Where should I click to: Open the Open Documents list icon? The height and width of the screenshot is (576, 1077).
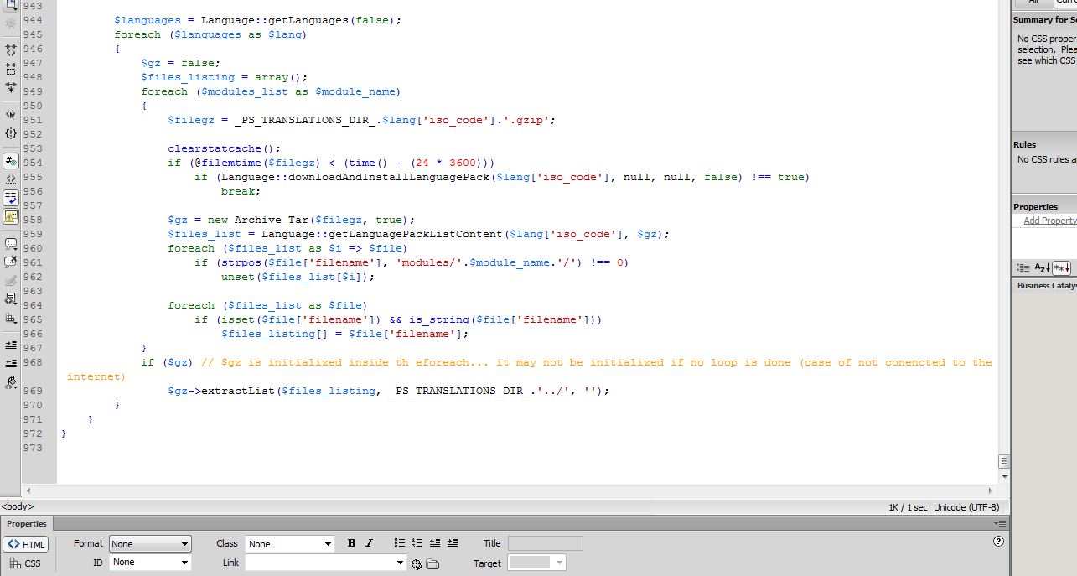pos(11,4)
